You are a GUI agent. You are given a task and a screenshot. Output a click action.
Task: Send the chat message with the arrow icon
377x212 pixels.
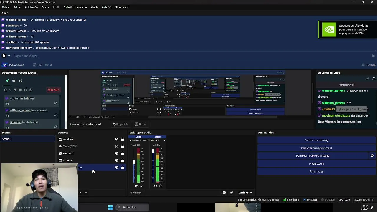[x=373, y=56]
